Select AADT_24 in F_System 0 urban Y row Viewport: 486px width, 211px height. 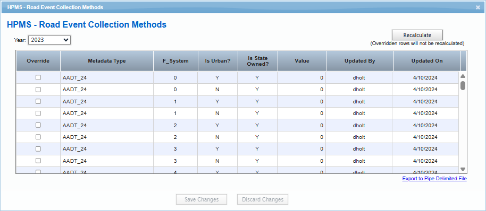[74, 78]
